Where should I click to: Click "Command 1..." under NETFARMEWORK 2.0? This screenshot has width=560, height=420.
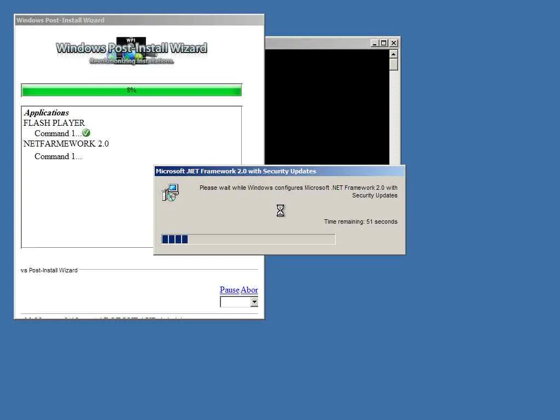click(x=58, y=156)
